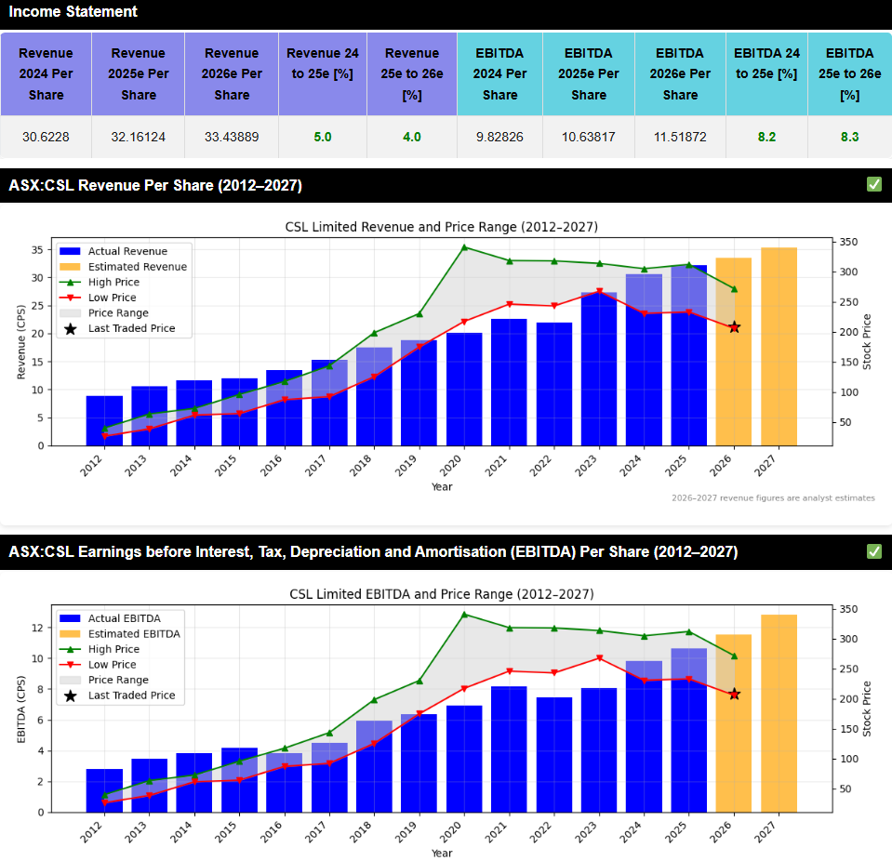892x861 pixels.
Task: Click the 2023 Low Price marker on EBITDA chart
Action: tap(599, 658)
